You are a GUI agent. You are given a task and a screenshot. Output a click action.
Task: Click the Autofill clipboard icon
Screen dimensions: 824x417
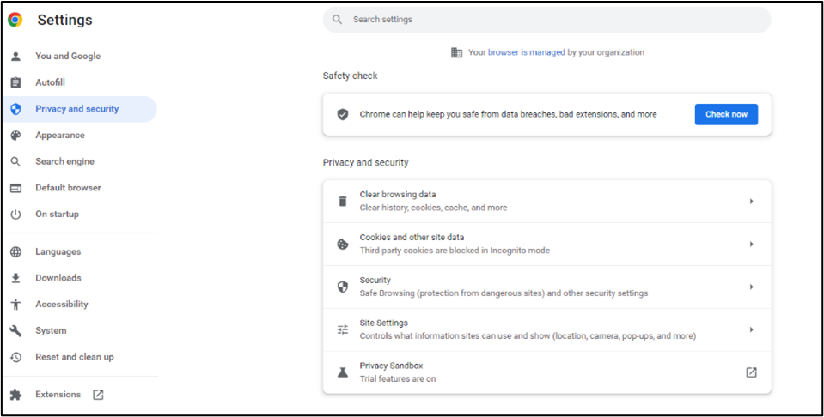point(15,83)
